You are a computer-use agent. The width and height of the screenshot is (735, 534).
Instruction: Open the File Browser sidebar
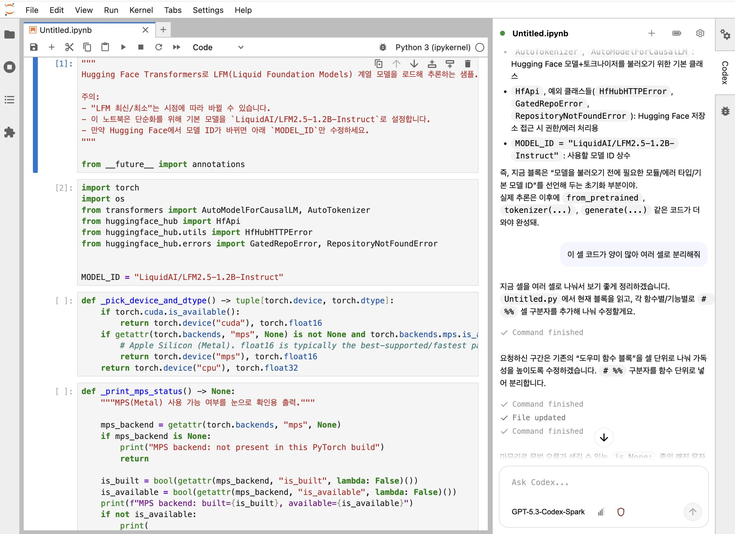tap(10, 34)
